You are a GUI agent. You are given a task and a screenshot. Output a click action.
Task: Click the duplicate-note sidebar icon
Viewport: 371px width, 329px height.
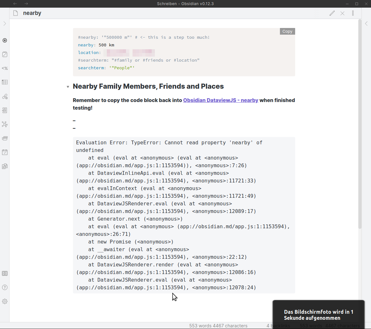[5, 166]
